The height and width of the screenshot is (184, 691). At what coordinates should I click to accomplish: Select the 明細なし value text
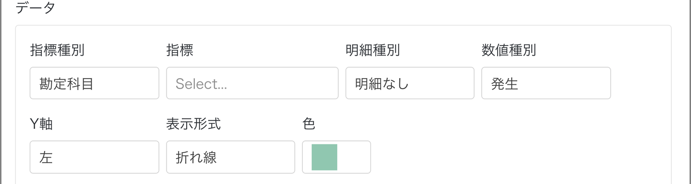[382, 84]
